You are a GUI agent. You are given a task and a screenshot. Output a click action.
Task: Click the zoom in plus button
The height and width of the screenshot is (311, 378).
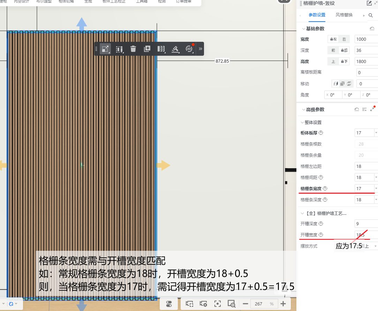coord(283,304)
